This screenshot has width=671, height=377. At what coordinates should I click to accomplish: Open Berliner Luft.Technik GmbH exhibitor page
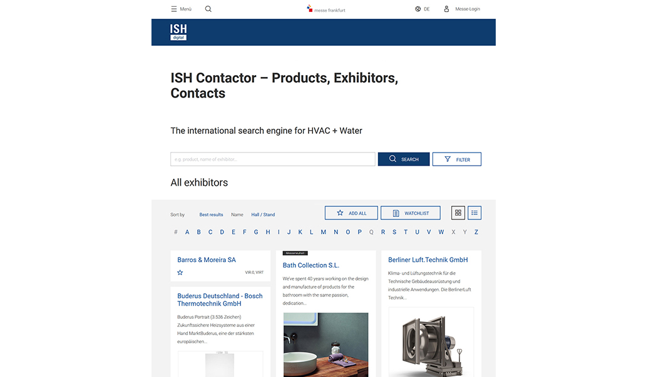click(428, 260)
